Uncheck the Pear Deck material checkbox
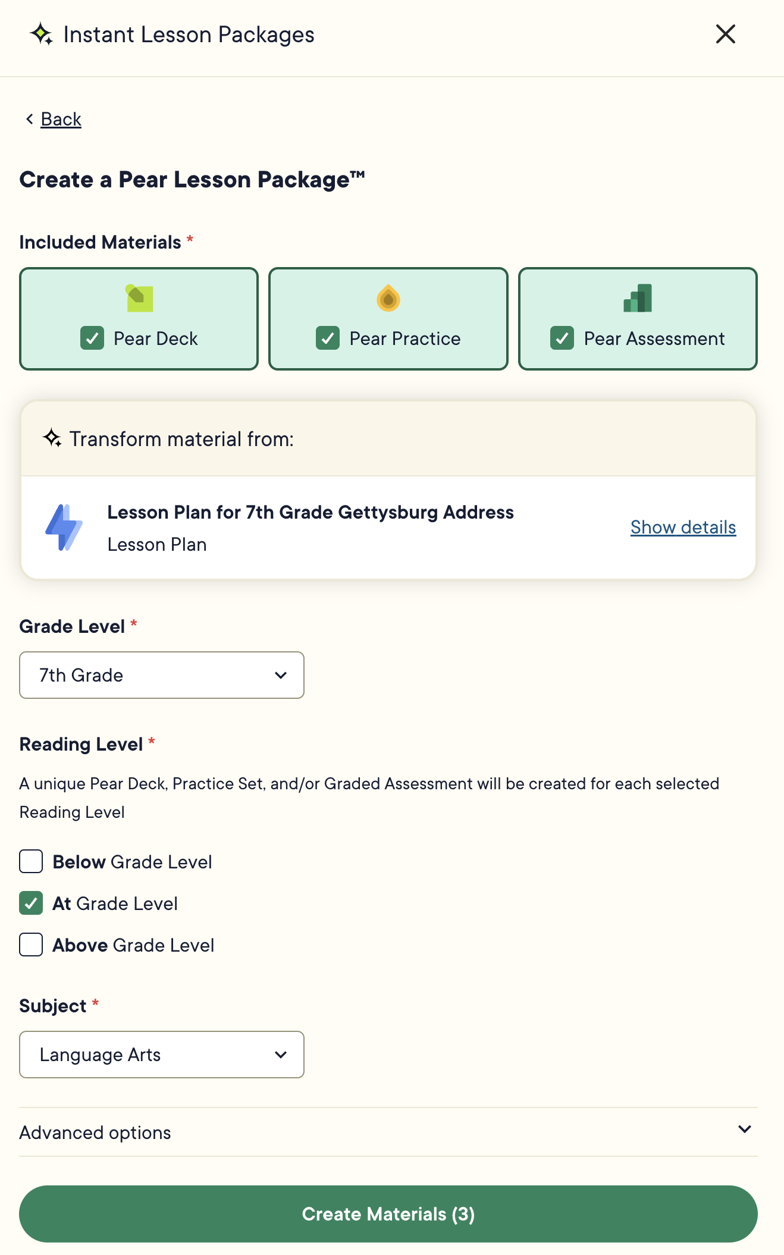The image size is (784, 1255). pos(92,338)
